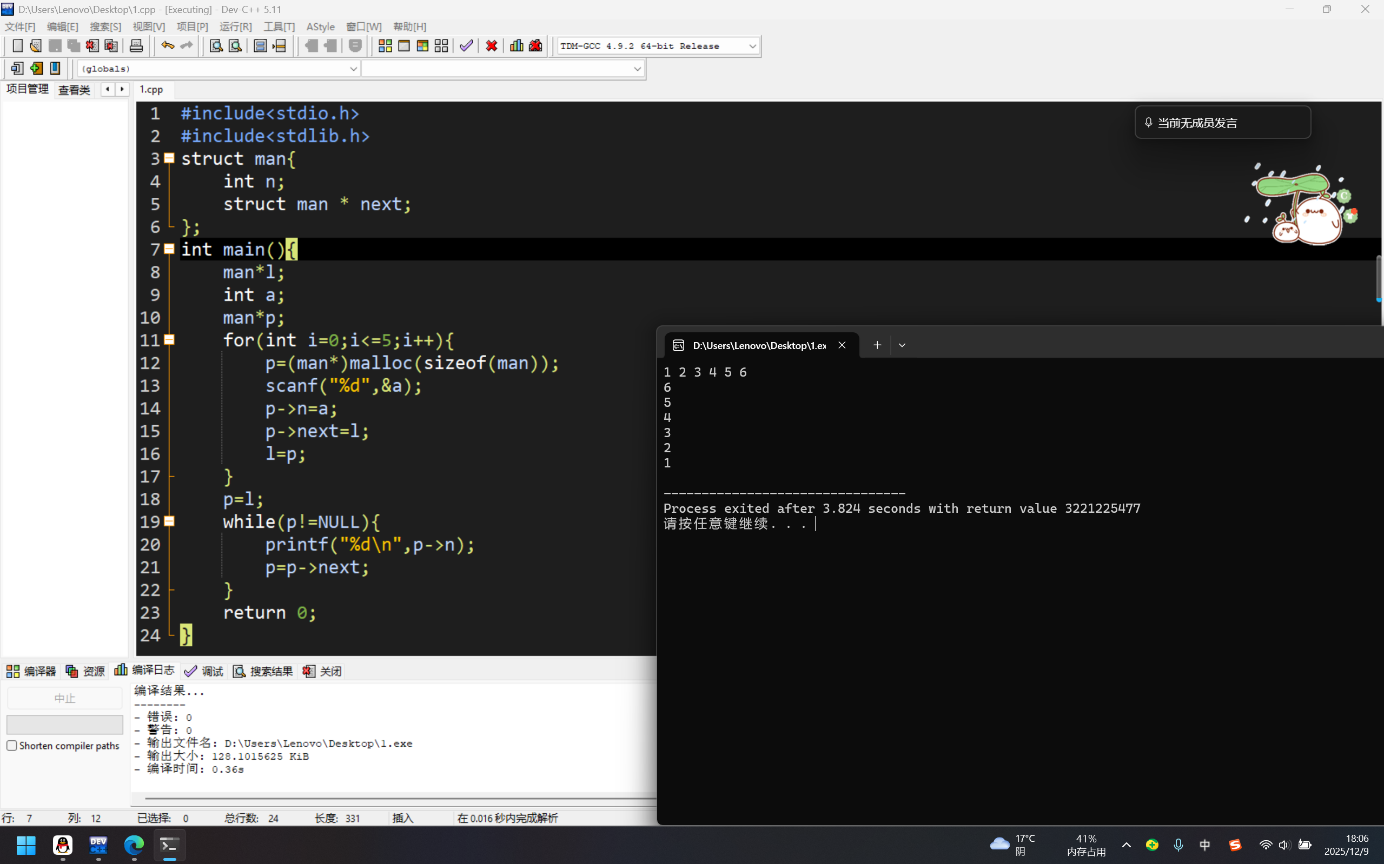This screenshot has height=864, width=1384.
Task: Click the red X stop execution icon
Action: coord(491,46)
